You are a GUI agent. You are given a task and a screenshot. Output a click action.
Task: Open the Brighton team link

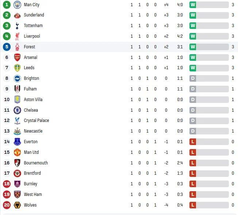pyautogui.click(x=31, y=78)
